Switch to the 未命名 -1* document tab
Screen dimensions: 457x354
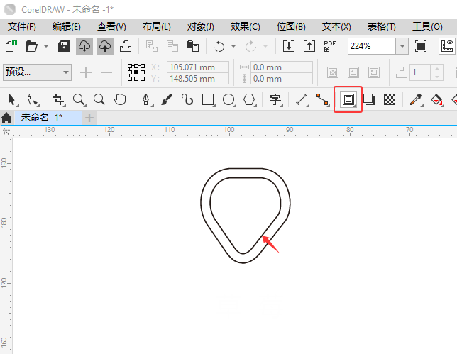point(48,118)
